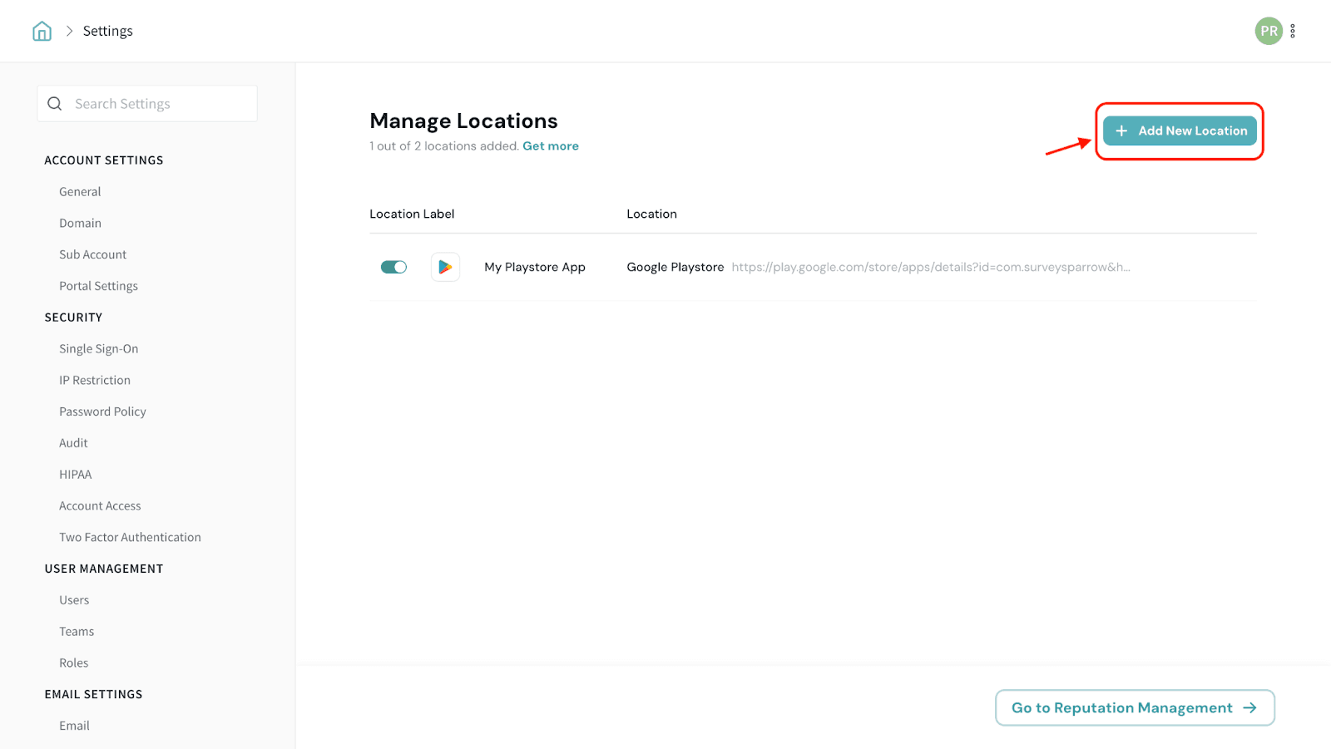Open the three-dot menu beside avatar
This screenshot has width=1331, height=749.
(1293, 32)
